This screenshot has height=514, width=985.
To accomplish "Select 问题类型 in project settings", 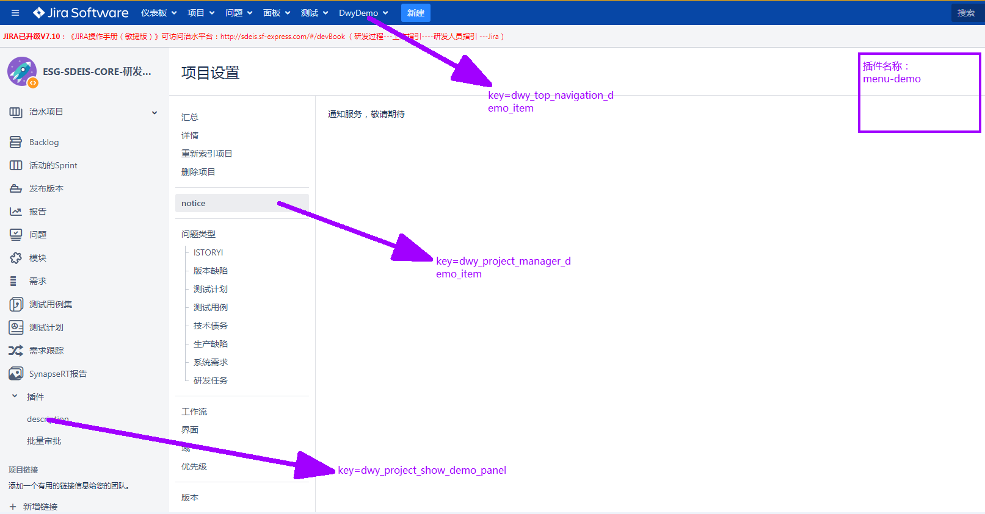I will 198,234.
